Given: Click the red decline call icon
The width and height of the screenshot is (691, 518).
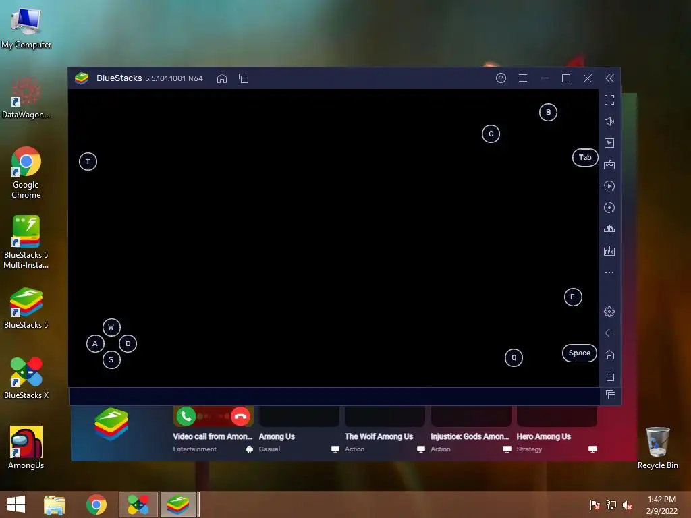Looking at the screenshot, I should 240,415.
